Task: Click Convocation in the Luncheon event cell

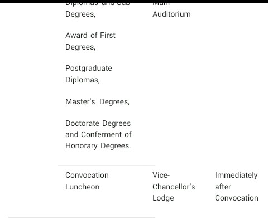Action: pos(87,175)
